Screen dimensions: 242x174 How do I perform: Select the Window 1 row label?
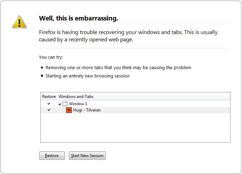tap(78, 104)
